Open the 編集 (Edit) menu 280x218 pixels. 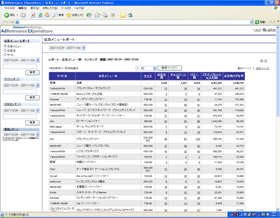point(22,8)
